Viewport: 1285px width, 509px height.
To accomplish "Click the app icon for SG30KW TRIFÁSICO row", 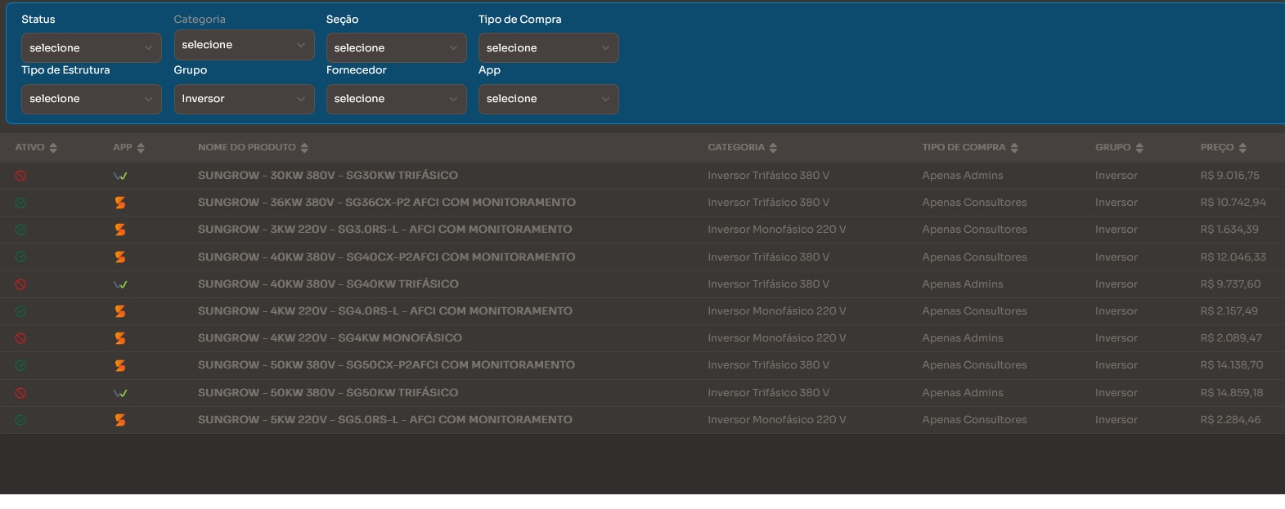I will (x=120, y=176).
